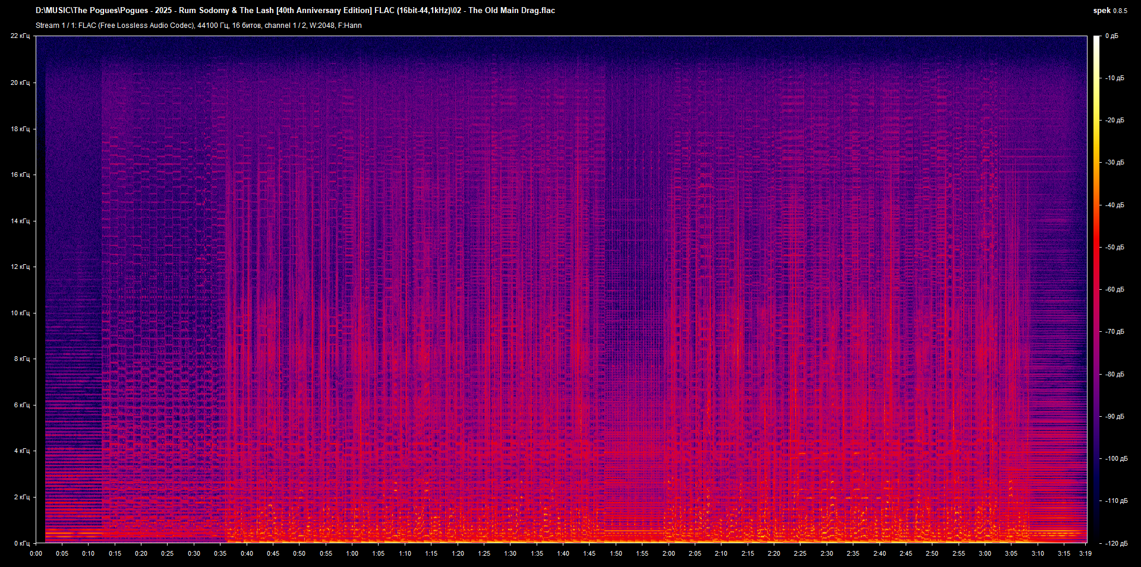Viewport: 1141px width, 567px height.
Task: Click the -110 дБ level label
Action: [1117, 501]
